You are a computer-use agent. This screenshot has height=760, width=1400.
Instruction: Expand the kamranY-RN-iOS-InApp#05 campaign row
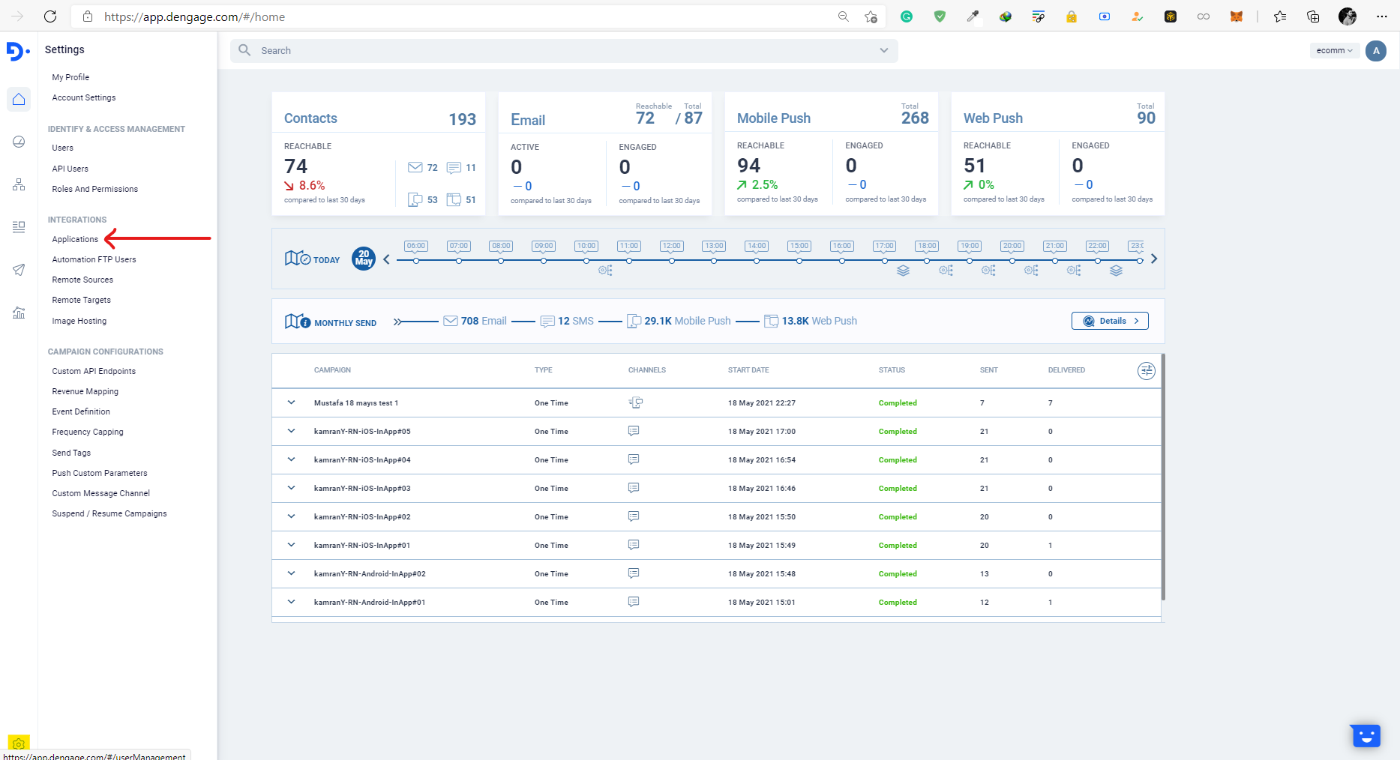(291, 431)
